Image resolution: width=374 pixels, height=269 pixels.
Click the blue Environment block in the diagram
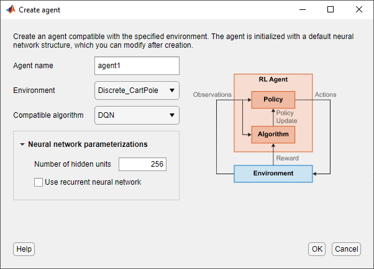point(273,174)
